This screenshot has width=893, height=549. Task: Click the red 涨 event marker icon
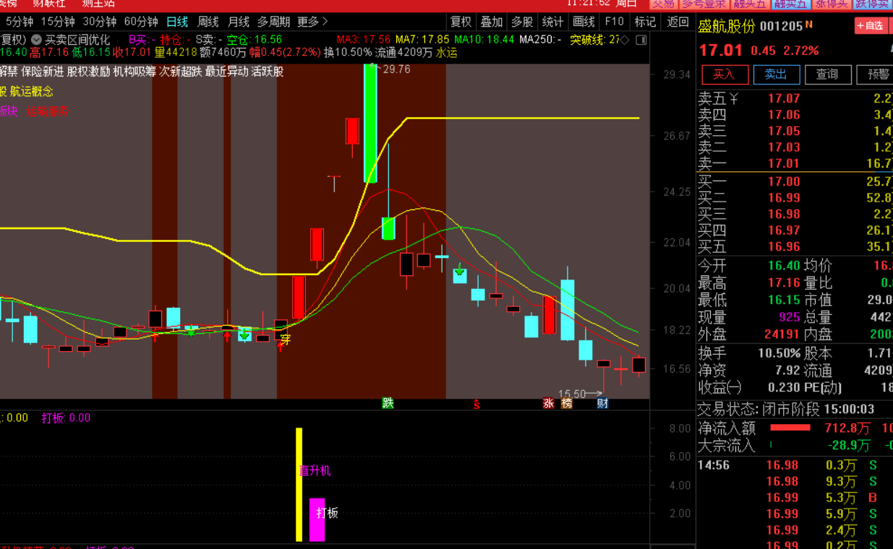(549, 403)
